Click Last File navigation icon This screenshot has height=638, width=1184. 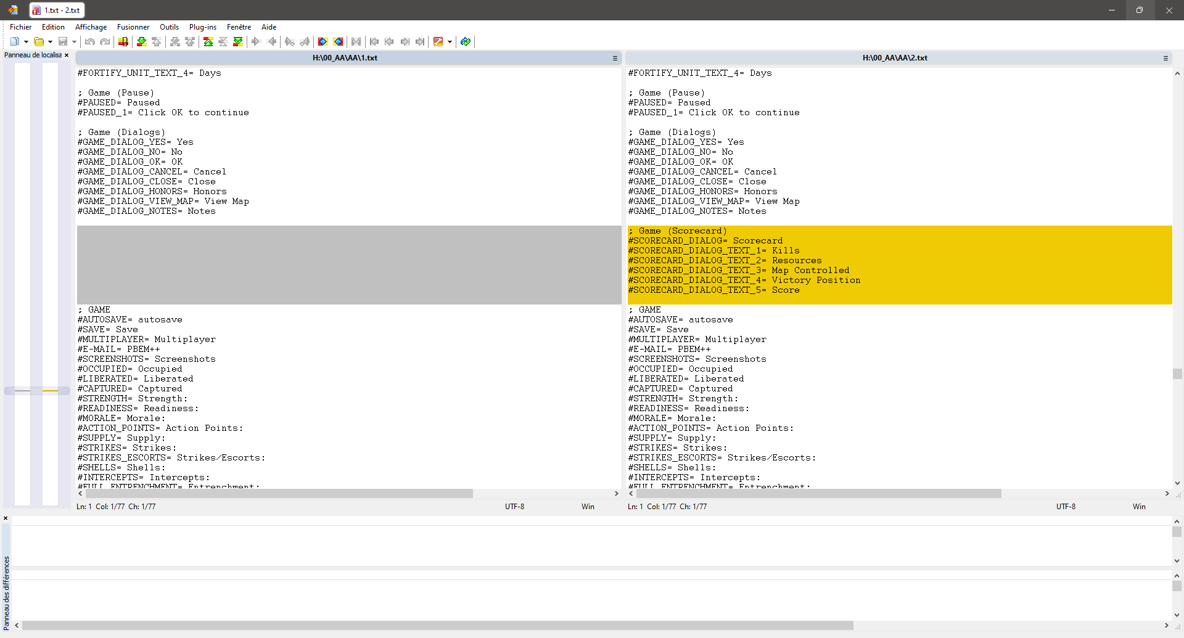[x=420, y=42]
